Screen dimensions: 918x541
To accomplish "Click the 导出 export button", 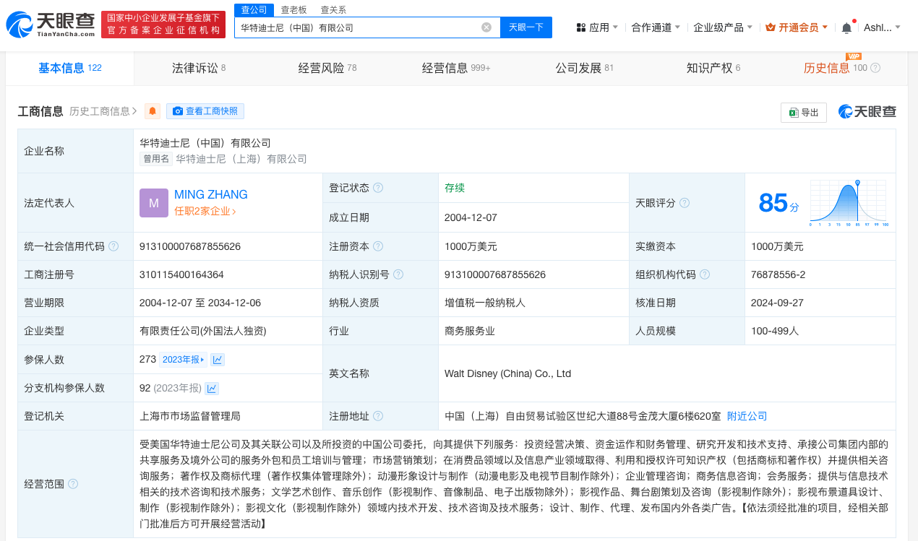I will [x=803, y=112].
